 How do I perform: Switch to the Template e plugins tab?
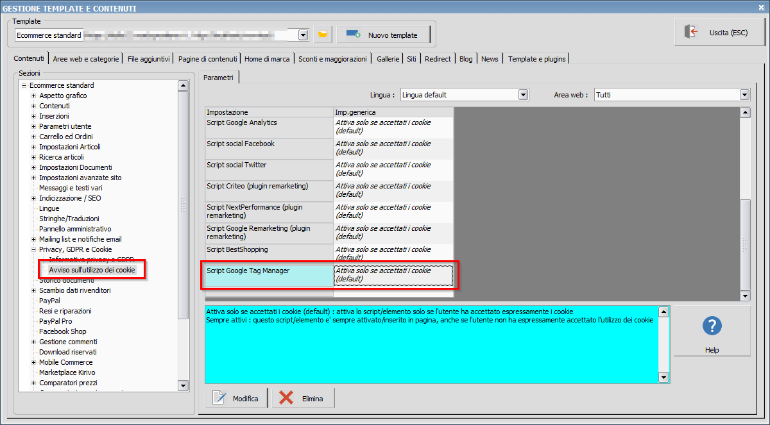tap(537, 59)
